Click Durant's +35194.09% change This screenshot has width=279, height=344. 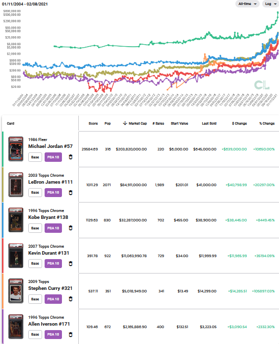tap(265, 256)
